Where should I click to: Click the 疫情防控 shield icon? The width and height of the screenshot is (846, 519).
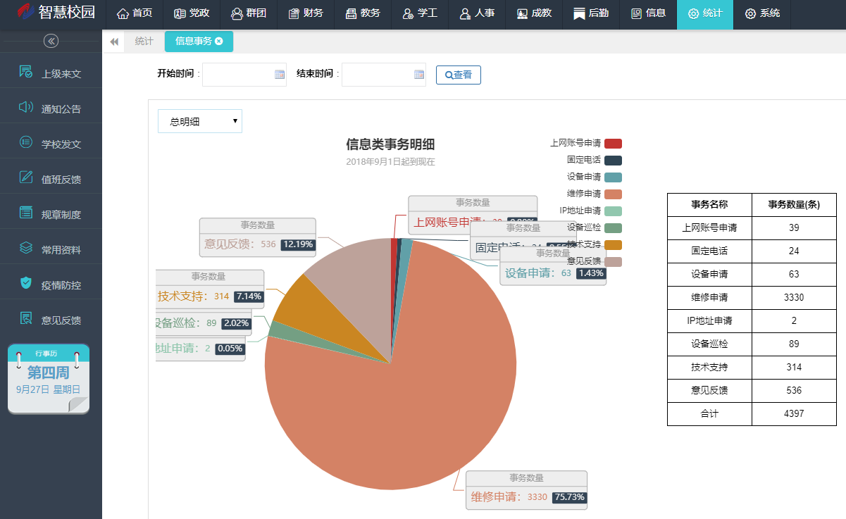click(26, 283)
